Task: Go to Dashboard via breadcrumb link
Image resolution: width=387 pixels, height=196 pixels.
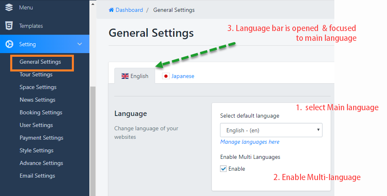Action: pyautogui.click(x=129, y=10)
